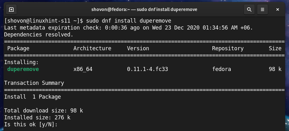
Task: Click the Repository column header
Action: coord(228,48)
